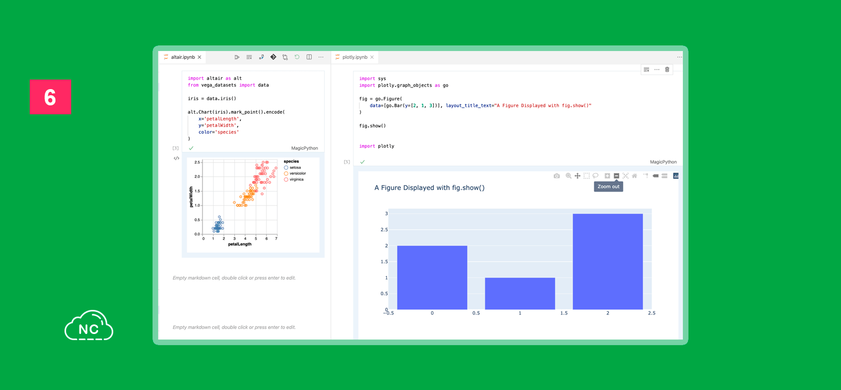The image size is (841, 390).
Task: Restart the notebook kernel
Action: click(x=297, y=57)
